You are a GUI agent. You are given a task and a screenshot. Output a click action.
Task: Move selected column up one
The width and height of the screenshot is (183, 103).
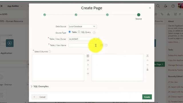(x=148, y=60)
